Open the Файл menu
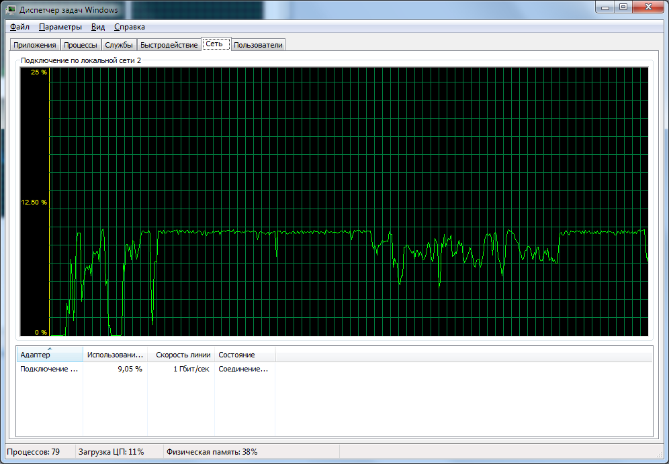Viewport: 669px width, 464px height. (20, 27)
